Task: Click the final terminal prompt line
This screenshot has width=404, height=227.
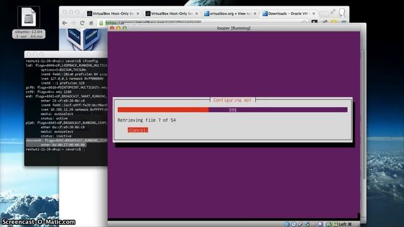Action: pyautogui.click(x=55, y=149)
